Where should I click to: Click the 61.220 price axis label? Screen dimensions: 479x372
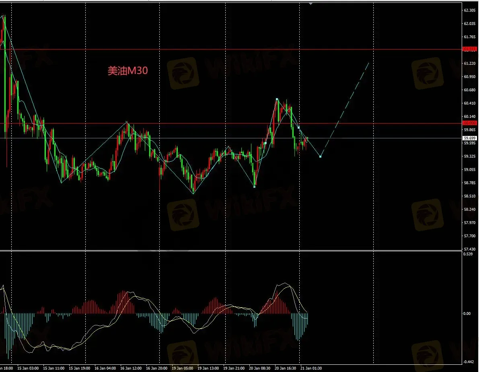point(469,63)
